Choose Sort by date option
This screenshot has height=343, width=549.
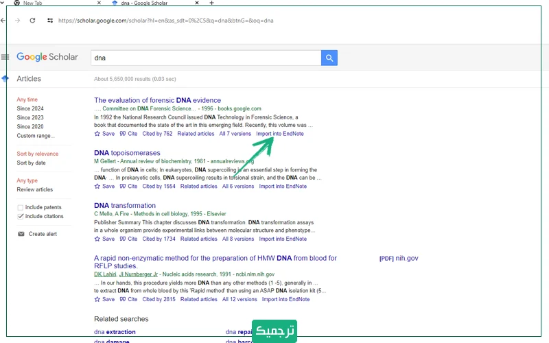point(32,163)
